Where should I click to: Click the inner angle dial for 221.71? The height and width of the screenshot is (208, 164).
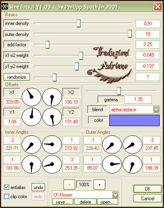[32, 144]
